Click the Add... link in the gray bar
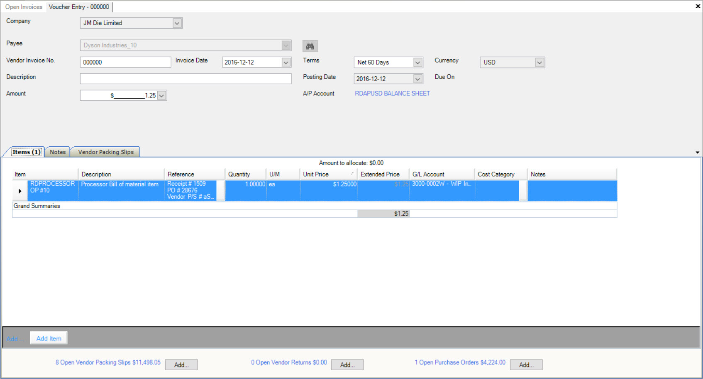Image resolution: width=703 pixels, height=379 pixels. (14, 339)
